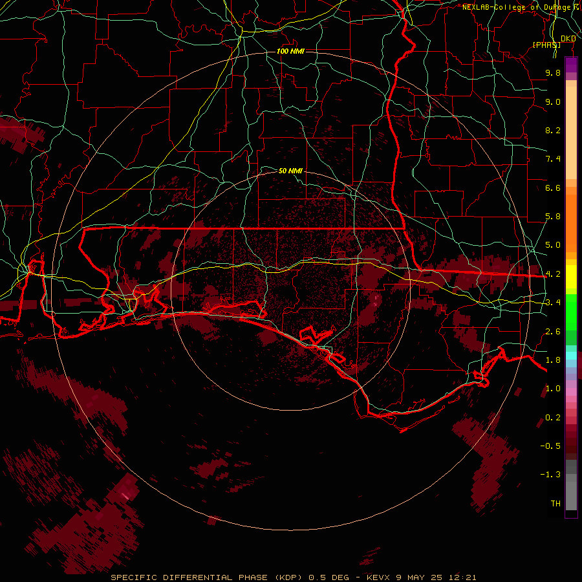
Task: Click the yellow segment of the color bar
Action: tap(571, 277)
